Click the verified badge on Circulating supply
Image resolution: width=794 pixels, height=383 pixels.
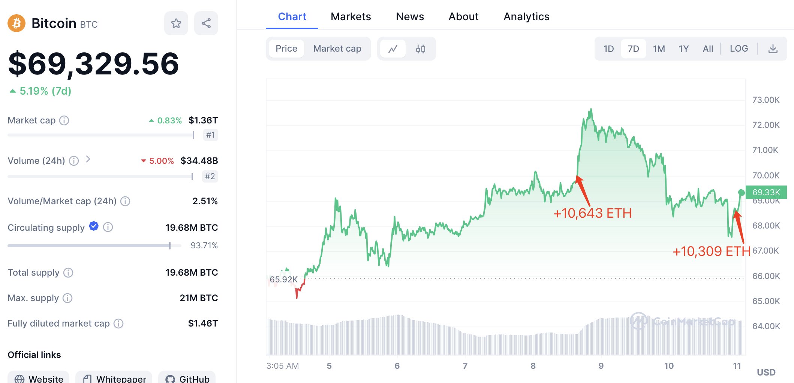(94, 226)
